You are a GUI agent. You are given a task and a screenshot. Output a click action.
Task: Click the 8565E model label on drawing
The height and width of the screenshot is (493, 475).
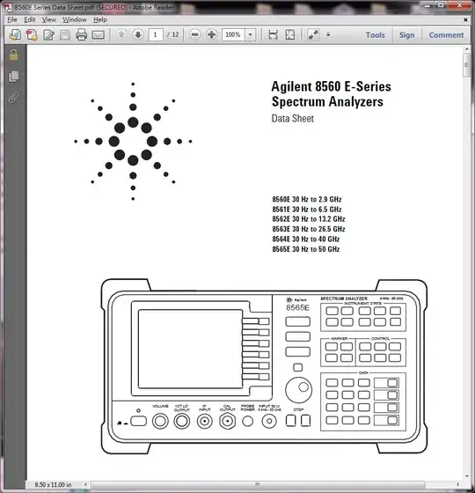point(297,307)
